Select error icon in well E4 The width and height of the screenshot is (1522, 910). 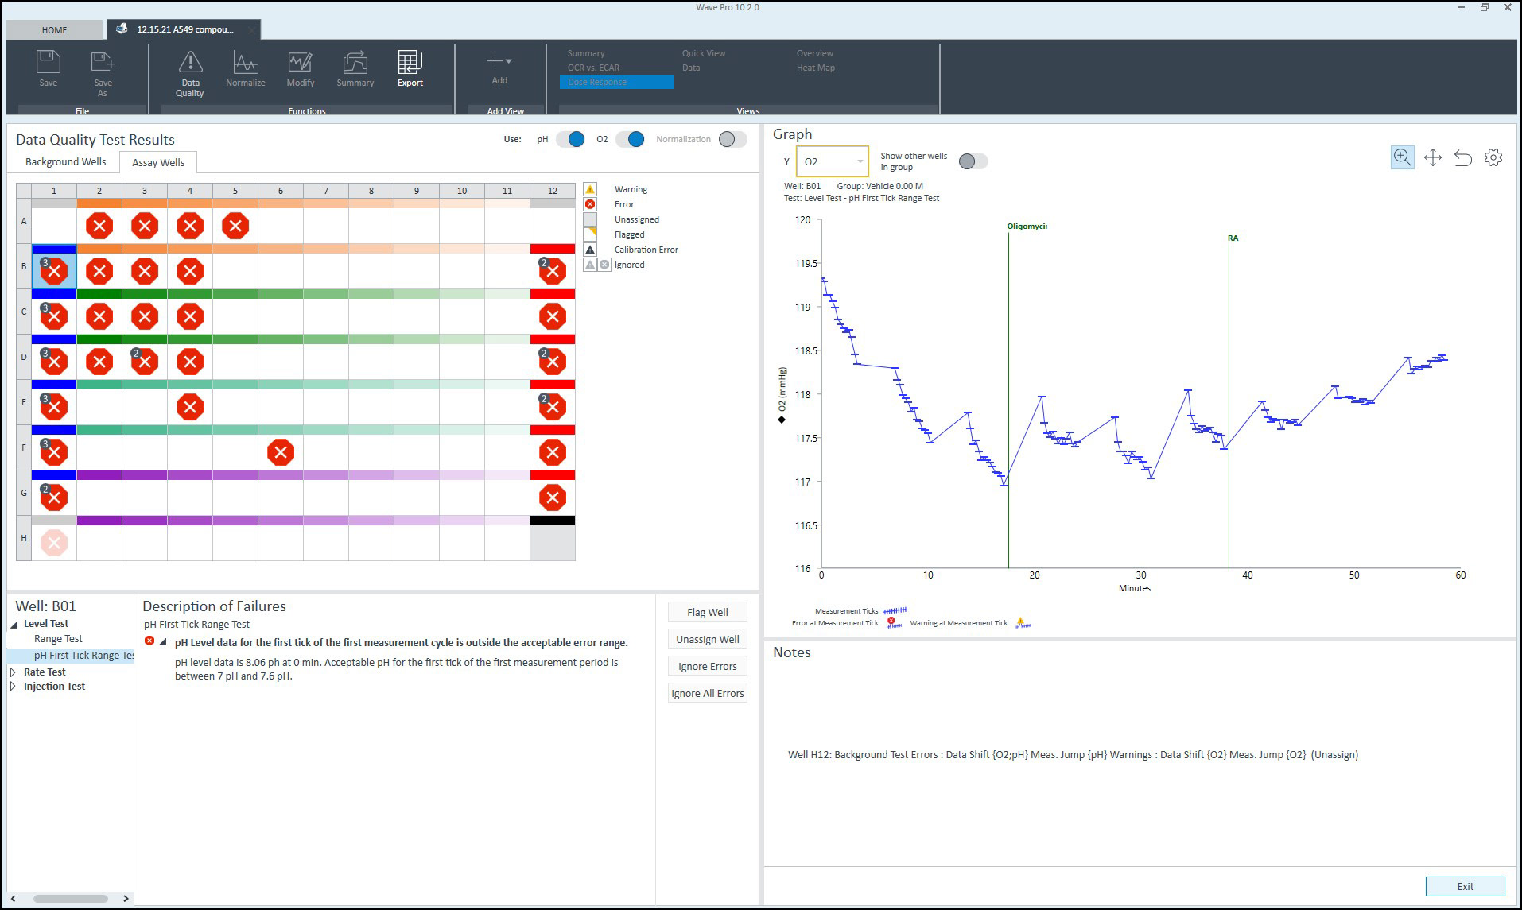(190, 407)
